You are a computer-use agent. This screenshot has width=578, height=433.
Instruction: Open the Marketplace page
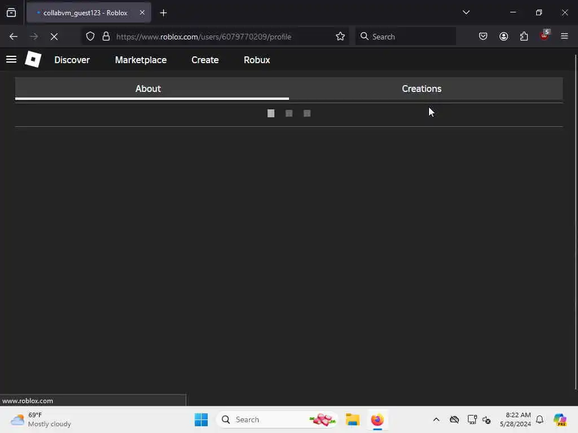(x=141, y=60)
